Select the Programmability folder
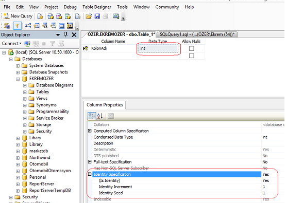This screenshot has height=203, width=286. (53, 112)
